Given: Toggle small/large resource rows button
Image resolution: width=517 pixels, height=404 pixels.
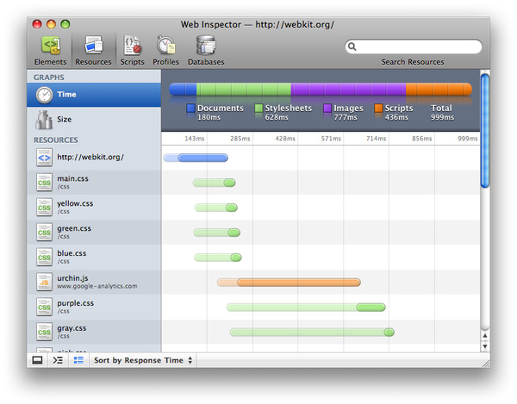Looking at the screenshot, I should [78, 360].
